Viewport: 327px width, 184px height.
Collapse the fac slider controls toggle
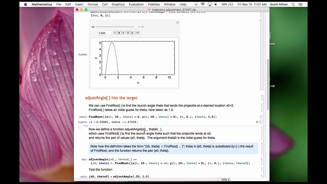[143, 27]
